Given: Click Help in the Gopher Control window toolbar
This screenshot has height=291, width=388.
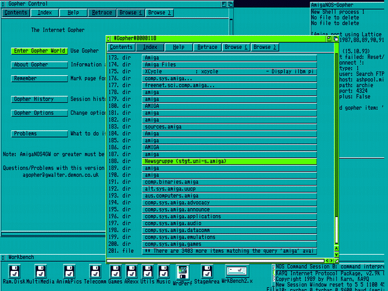Looking at the screenshot, I should click(x=73, y=13).
